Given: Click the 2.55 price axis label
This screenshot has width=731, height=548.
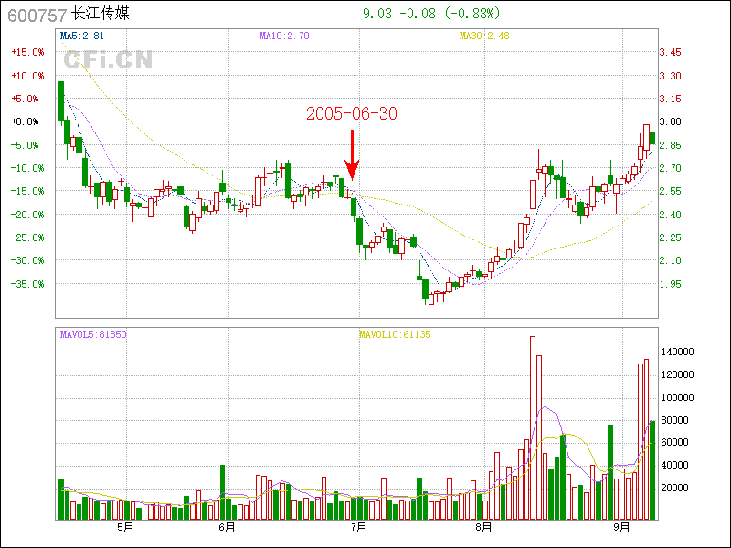Looking at the screenshot, I should (x=671, y=191).
